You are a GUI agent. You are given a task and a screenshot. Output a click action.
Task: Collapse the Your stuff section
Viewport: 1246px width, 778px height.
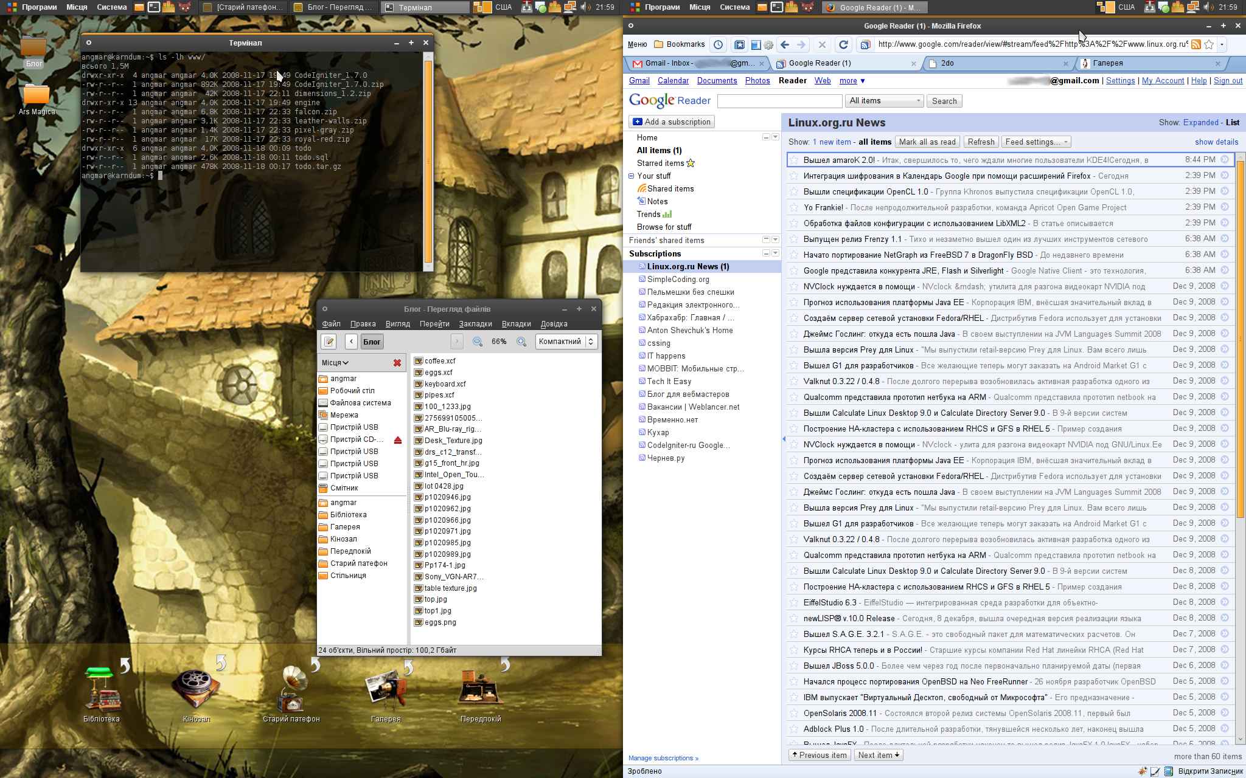click(x=632, y=176)
